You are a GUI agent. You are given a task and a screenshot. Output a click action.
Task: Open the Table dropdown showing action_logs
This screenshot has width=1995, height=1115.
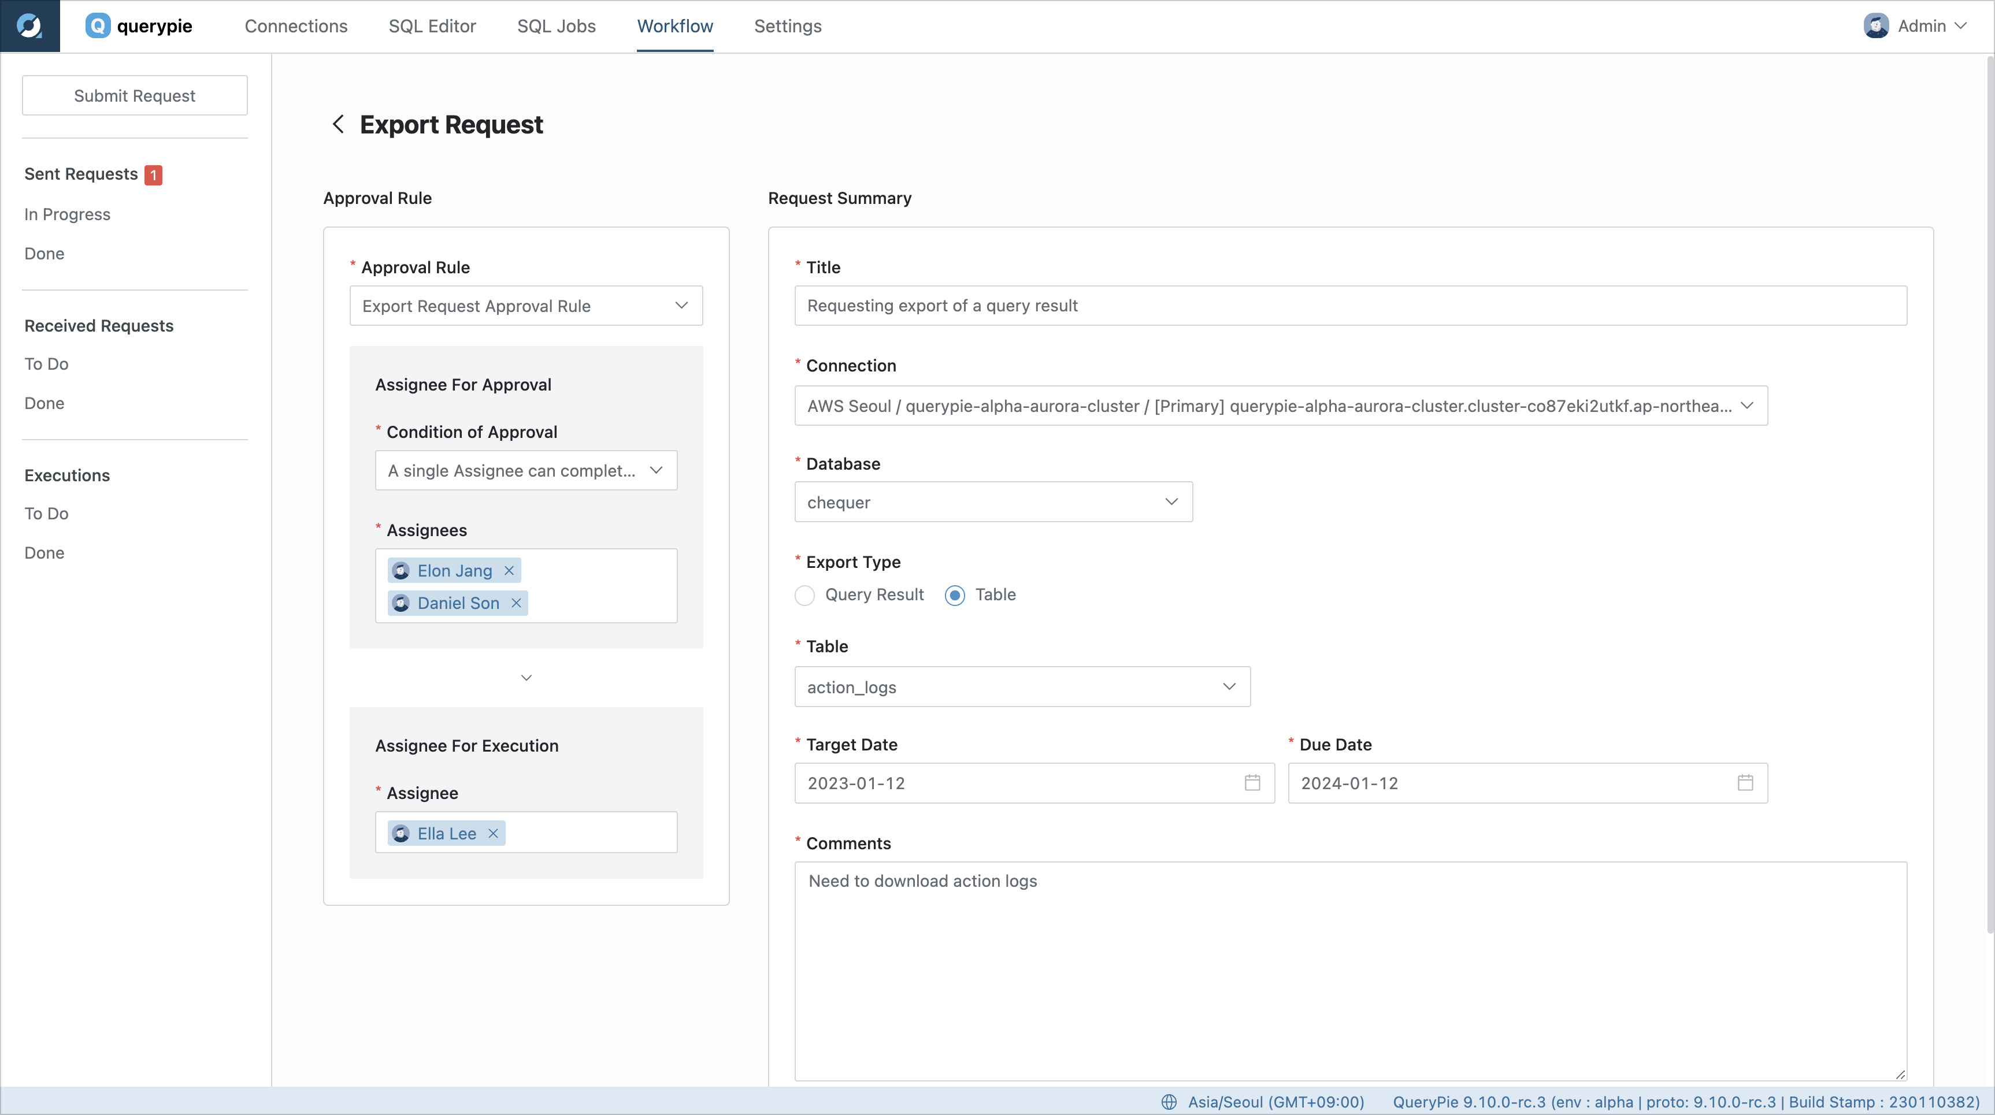(x=1022, y=687)
